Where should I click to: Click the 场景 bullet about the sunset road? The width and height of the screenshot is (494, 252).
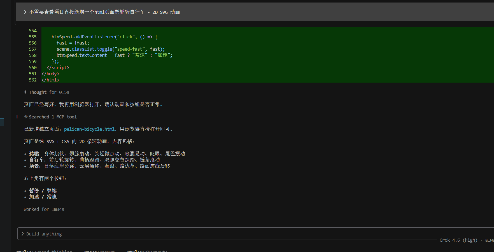[x=99, y=166]
